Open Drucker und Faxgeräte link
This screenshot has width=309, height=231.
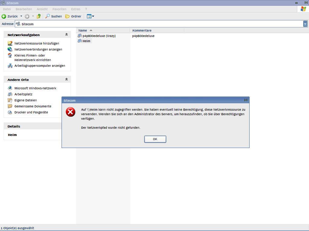point(31,112)
